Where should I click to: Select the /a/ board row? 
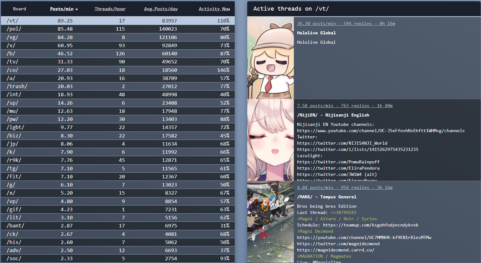(118, 78)
